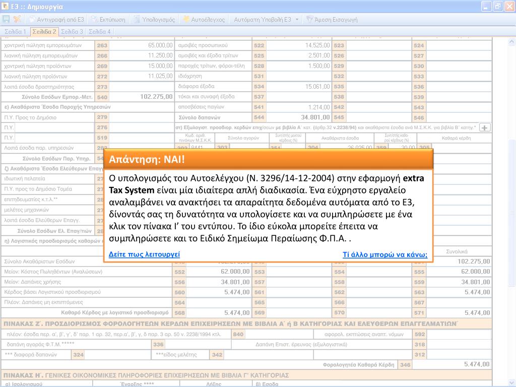Screen dimensions: 516x387
Task: Click empty field 592 αφορολ. εκπτώσεις
Action: [x=459, y=335]
